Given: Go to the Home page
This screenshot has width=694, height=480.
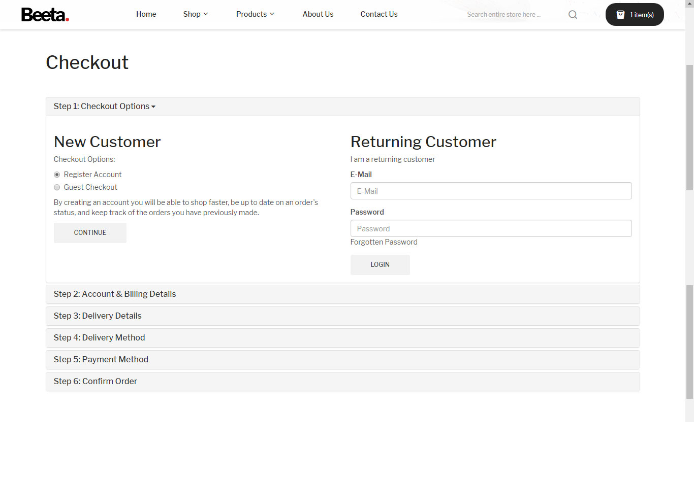Looking at the screenshot, I should click(146, 14).
